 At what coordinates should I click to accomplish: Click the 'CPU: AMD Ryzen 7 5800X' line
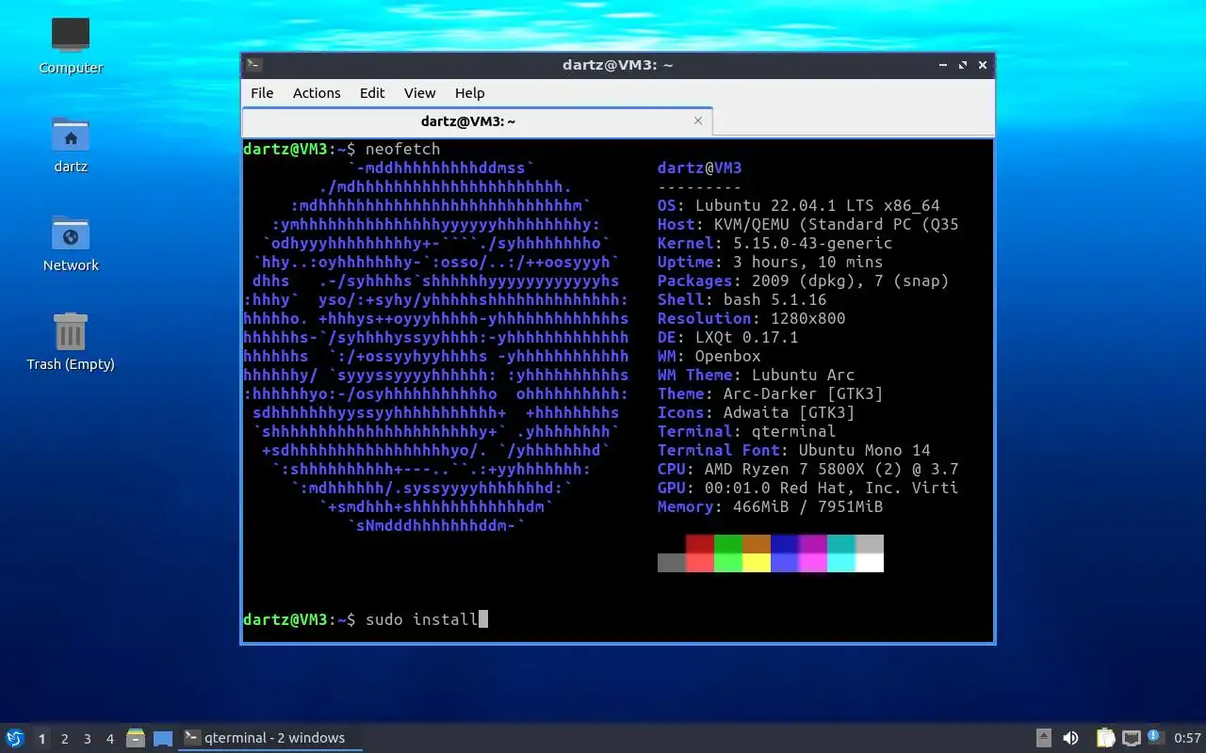(x=807, y=469)
